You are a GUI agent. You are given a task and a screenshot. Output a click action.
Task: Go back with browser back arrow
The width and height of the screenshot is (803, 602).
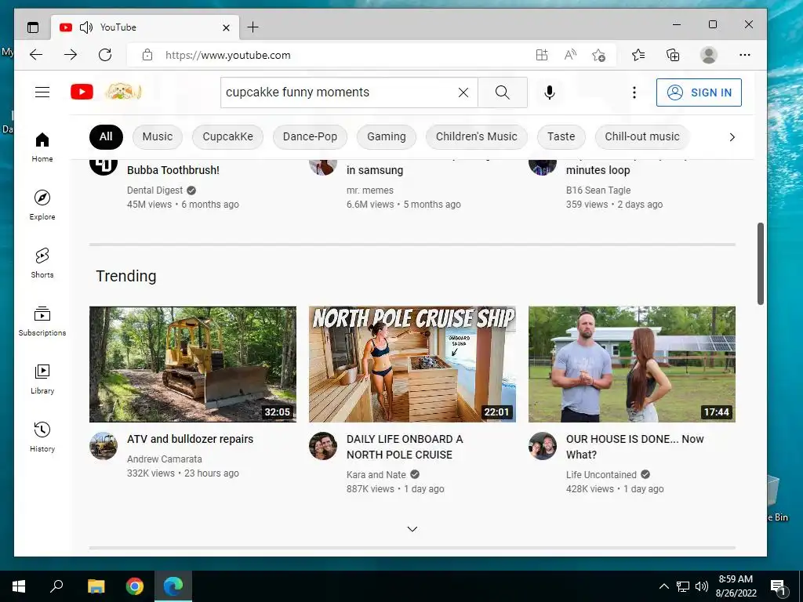coord(36,55)
